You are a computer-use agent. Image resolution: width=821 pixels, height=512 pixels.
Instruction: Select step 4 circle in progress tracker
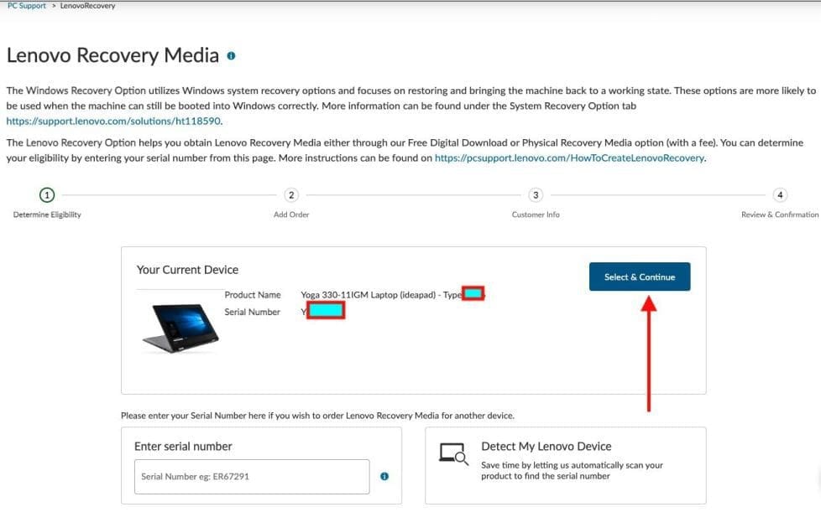pos(780,195)
